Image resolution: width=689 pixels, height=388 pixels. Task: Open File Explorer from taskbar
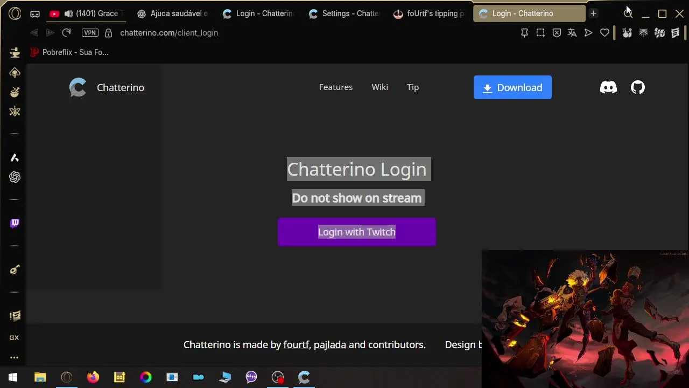tap(40, 377)
